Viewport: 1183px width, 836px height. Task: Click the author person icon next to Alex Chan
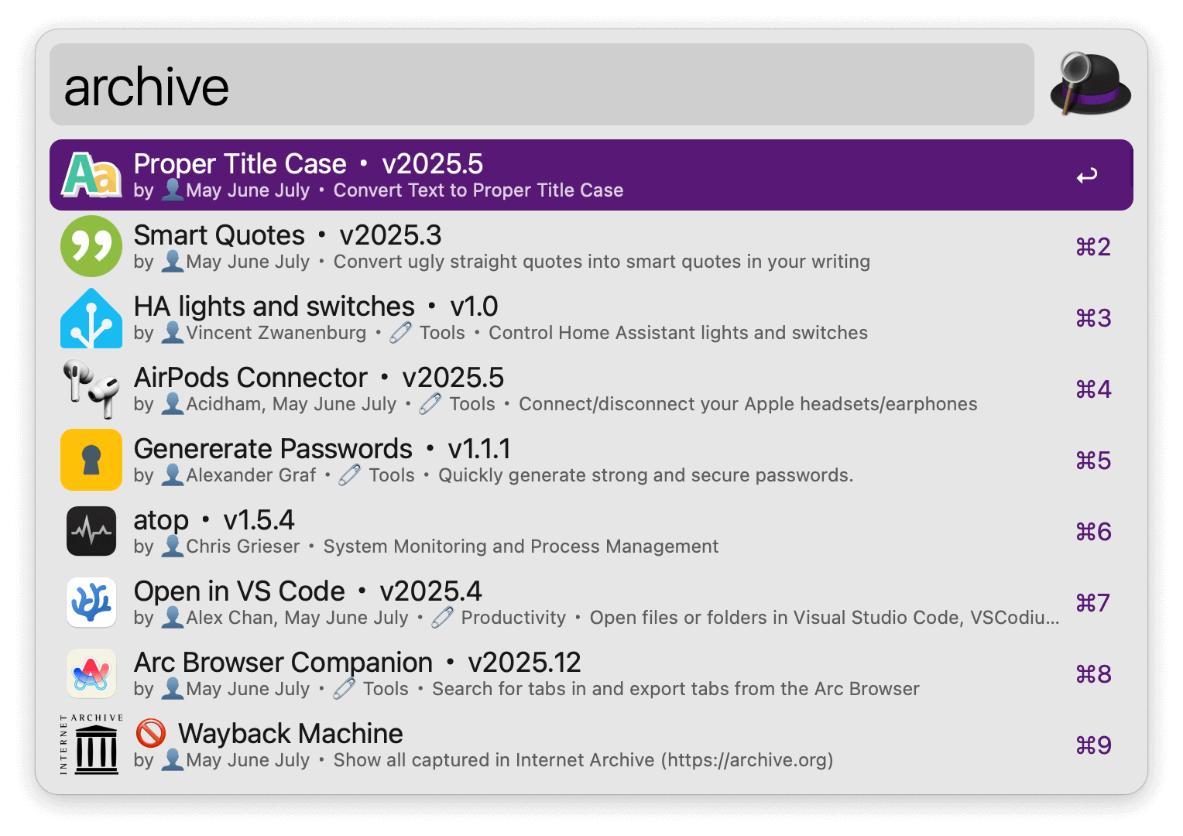[173, 618]
